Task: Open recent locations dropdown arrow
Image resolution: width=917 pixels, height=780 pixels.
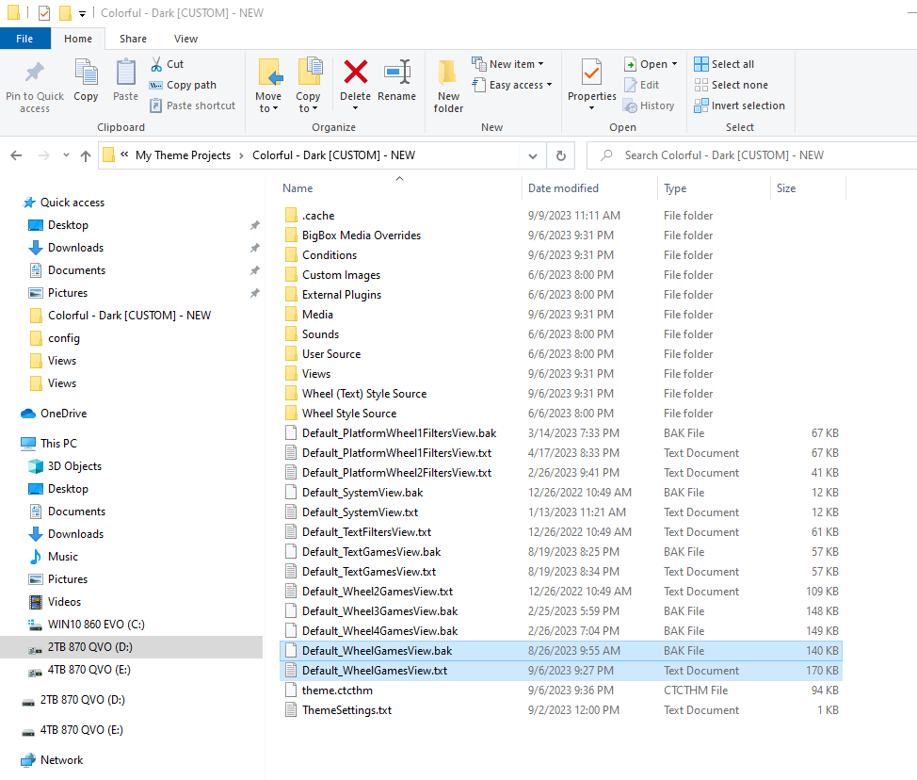Action: click(66, 155)
